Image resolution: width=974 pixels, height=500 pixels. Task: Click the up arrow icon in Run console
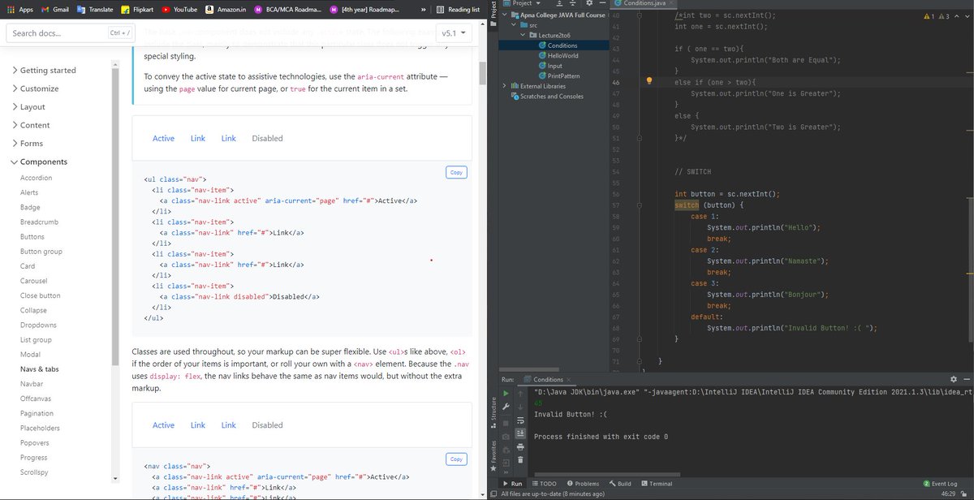[x=520, y=393]
